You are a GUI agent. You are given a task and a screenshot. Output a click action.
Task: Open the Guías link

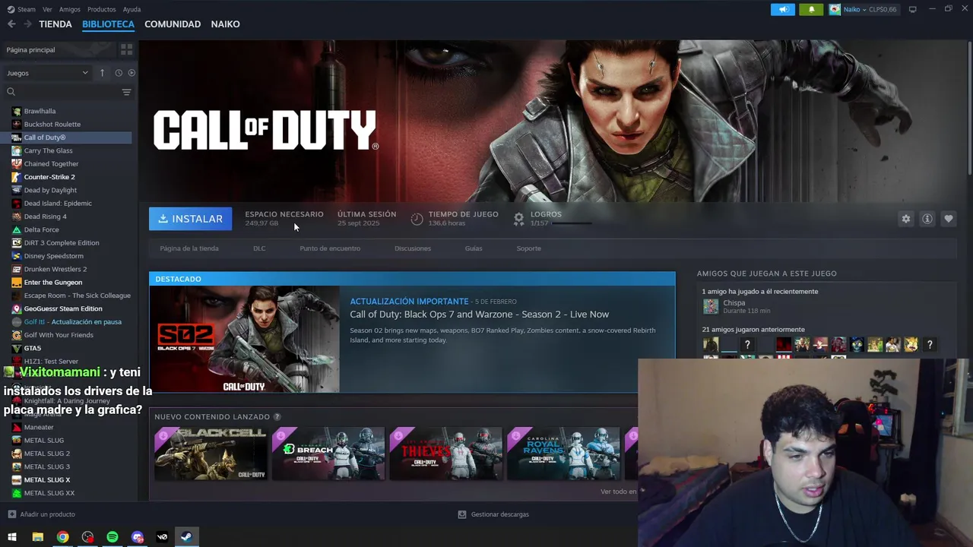tap(474, 248)
